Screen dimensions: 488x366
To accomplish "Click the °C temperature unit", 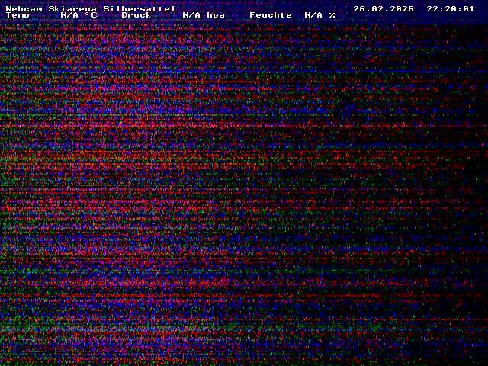I will tap(91, 15).
